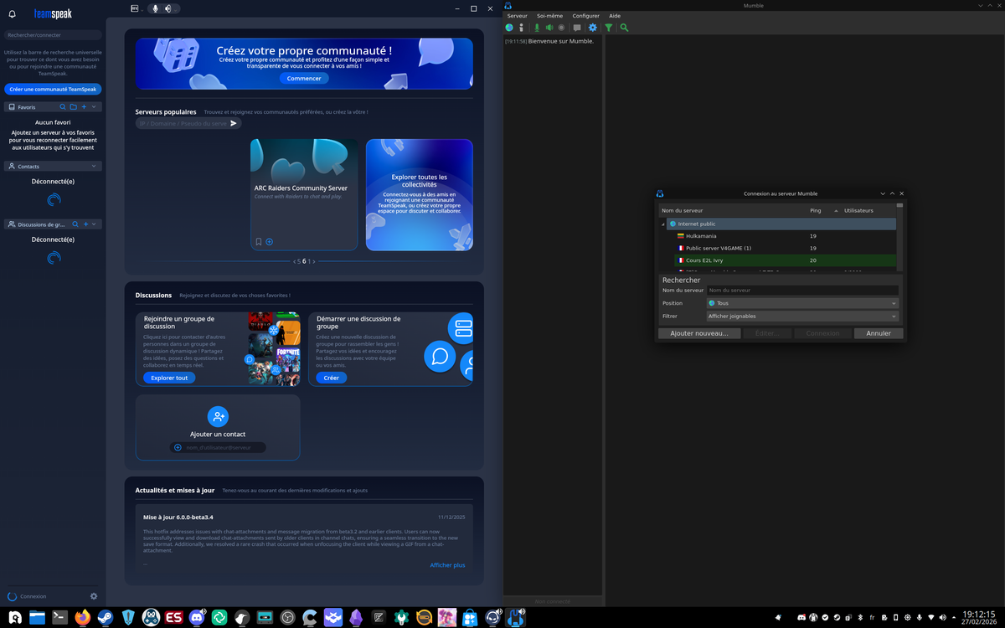Click the plus icon to add a TeamSpeak favorite
The width and height of the screenshot is (1005, 628).
pos(84,106)
